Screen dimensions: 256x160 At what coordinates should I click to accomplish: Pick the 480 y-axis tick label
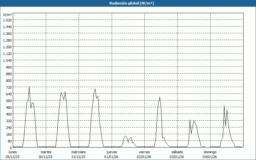(9, 107)
